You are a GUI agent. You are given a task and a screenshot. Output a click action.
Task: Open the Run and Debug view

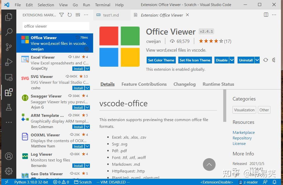tap(9, 62)
